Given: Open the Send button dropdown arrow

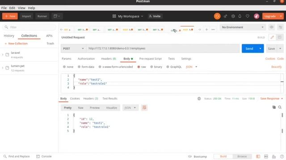Looking at the screenshot, I should pyautogui.click(x=260, y=48).
